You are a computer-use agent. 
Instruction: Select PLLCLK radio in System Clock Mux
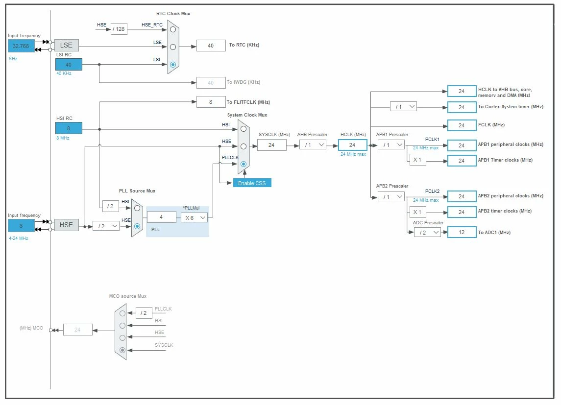(244, 164)
